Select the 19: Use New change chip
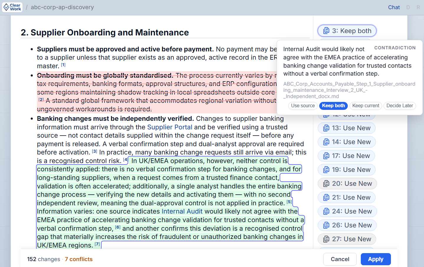424x267 pixels. click(347, 170)
